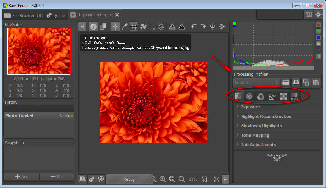Open the Metadata tools tab

point(295,96)
